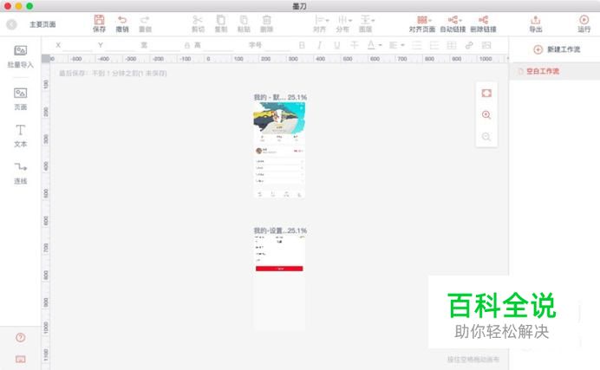Open help with the question mark icon

tap(20, 338)
